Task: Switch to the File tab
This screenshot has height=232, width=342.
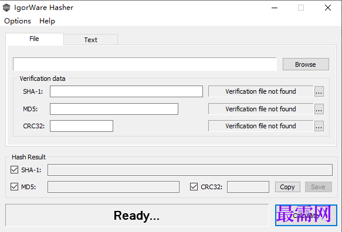Action: pos(35,39)
